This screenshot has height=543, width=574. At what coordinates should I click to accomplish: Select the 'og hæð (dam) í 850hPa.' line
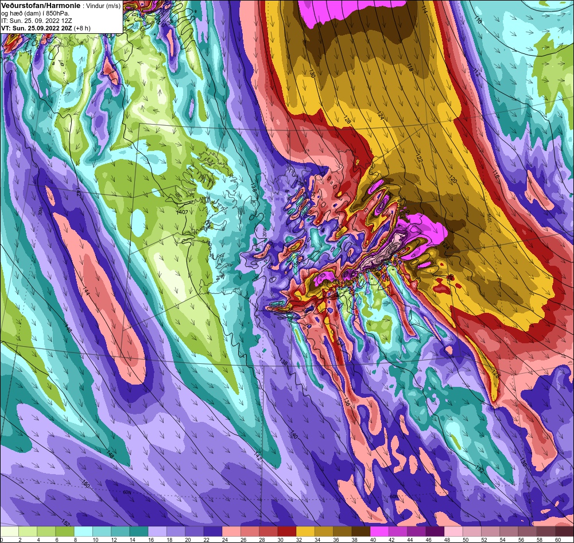pyautogui.click(x=35, y=14)
